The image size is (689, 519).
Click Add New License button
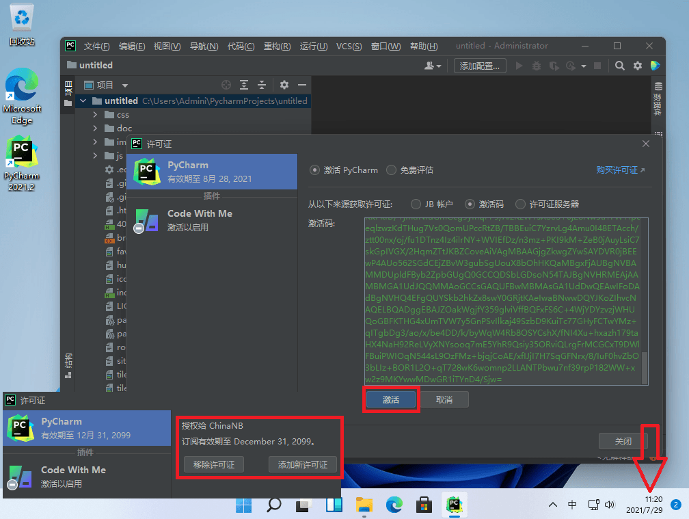coord(303,464)
